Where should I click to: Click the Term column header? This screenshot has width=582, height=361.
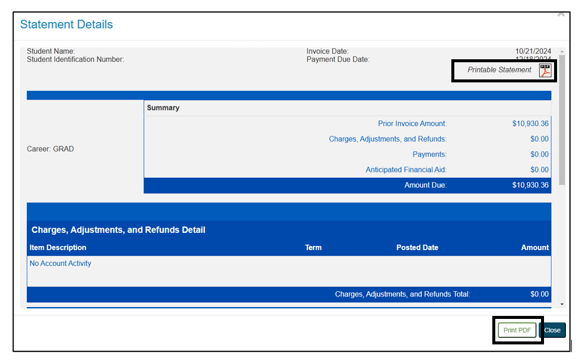(313, 247)
